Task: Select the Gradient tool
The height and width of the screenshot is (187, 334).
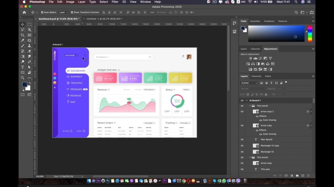Action: [23, 56]
